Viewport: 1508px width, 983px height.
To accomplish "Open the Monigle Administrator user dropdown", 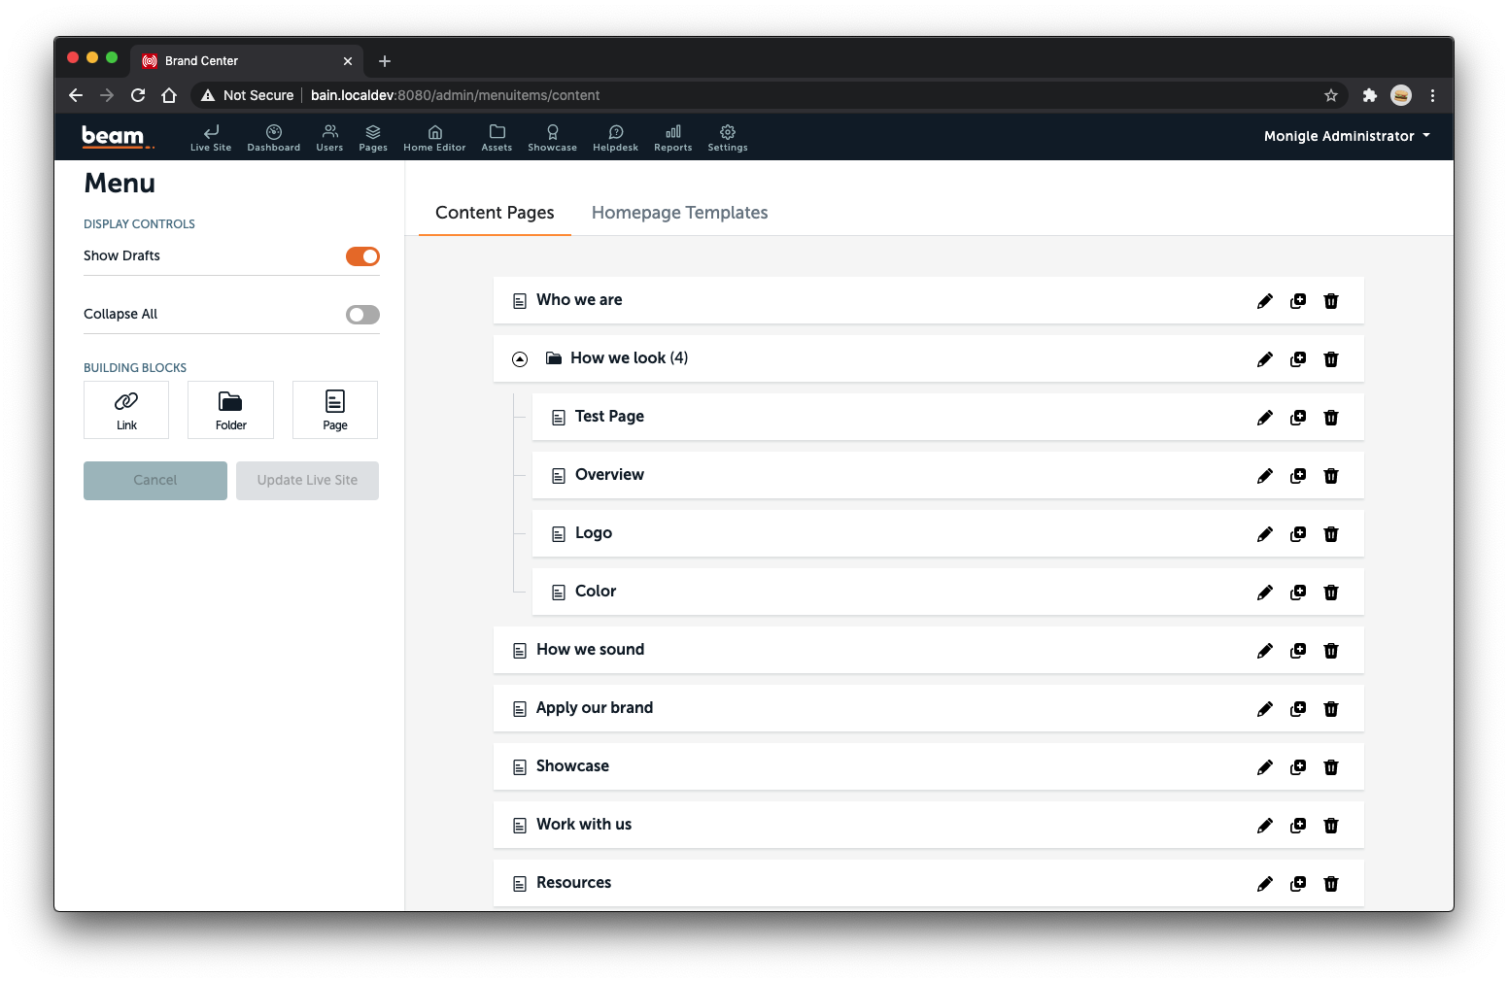I will (1347, 136).
